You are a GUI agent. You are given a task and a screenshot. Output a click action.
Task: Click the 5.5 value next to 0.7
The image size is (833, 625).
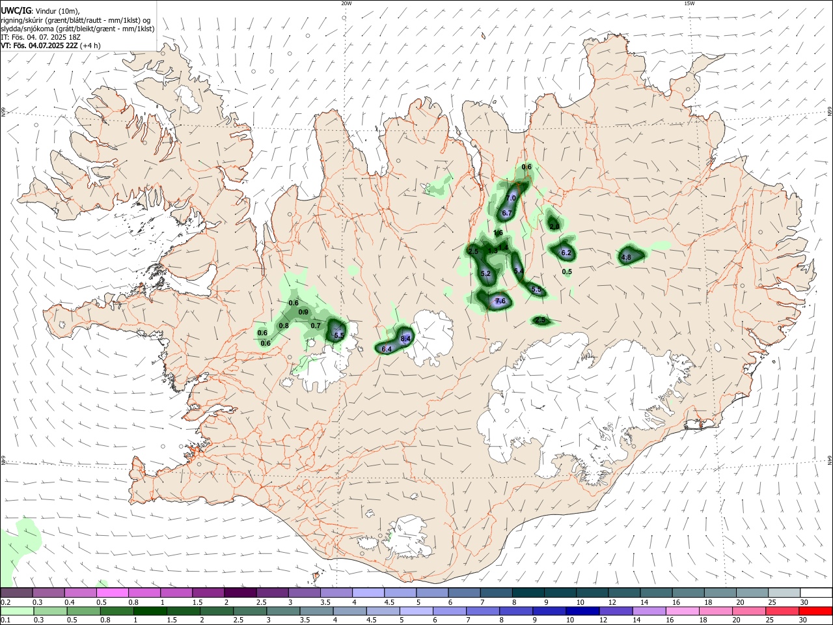tap(339, 335)
